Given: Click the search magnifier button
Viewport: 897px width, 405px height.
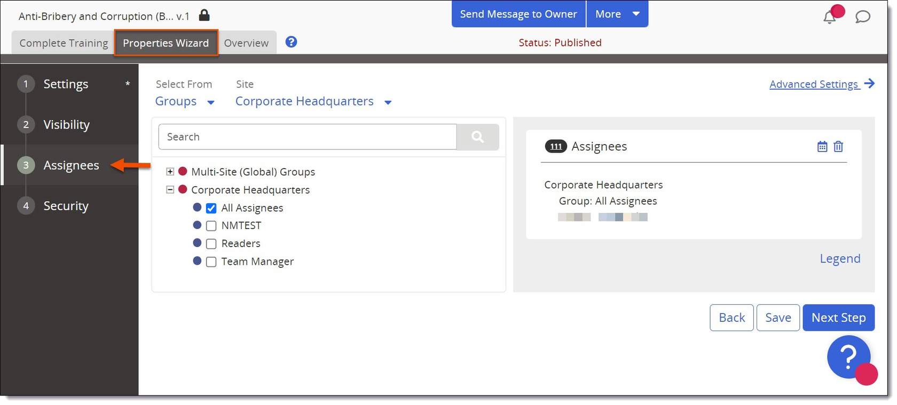Looking at the screenshot, I should point(478,137).
